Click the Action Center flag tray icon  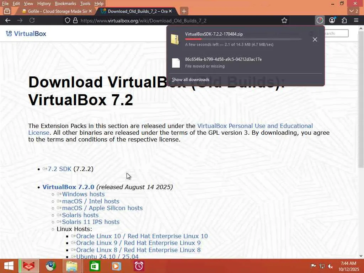click(313, 266)
